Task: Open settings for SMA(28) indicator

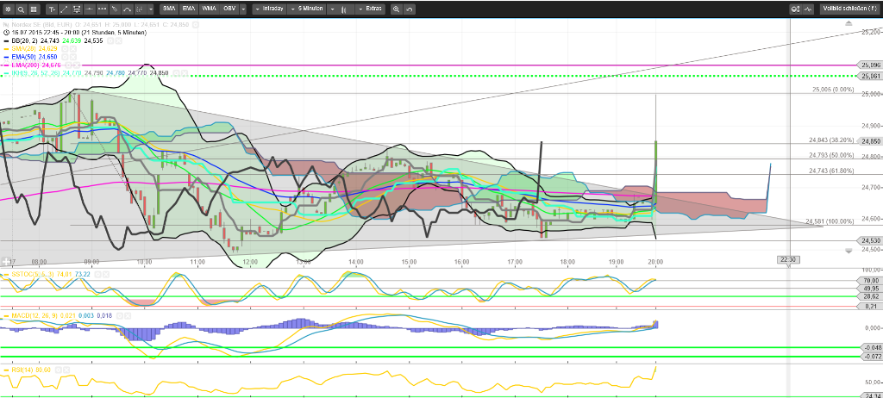Action: click(x=65, y=49)
